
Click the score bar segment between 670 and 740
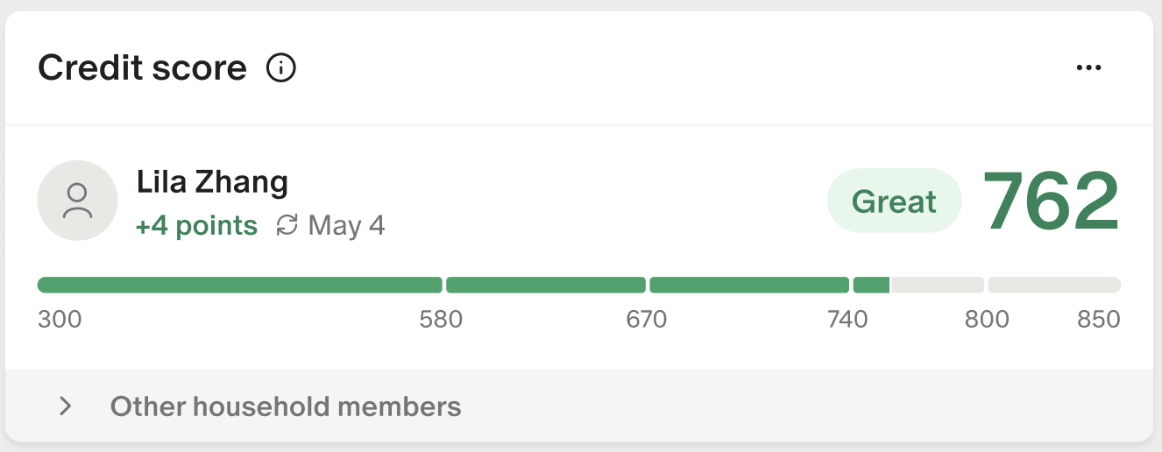click(749, 285)
